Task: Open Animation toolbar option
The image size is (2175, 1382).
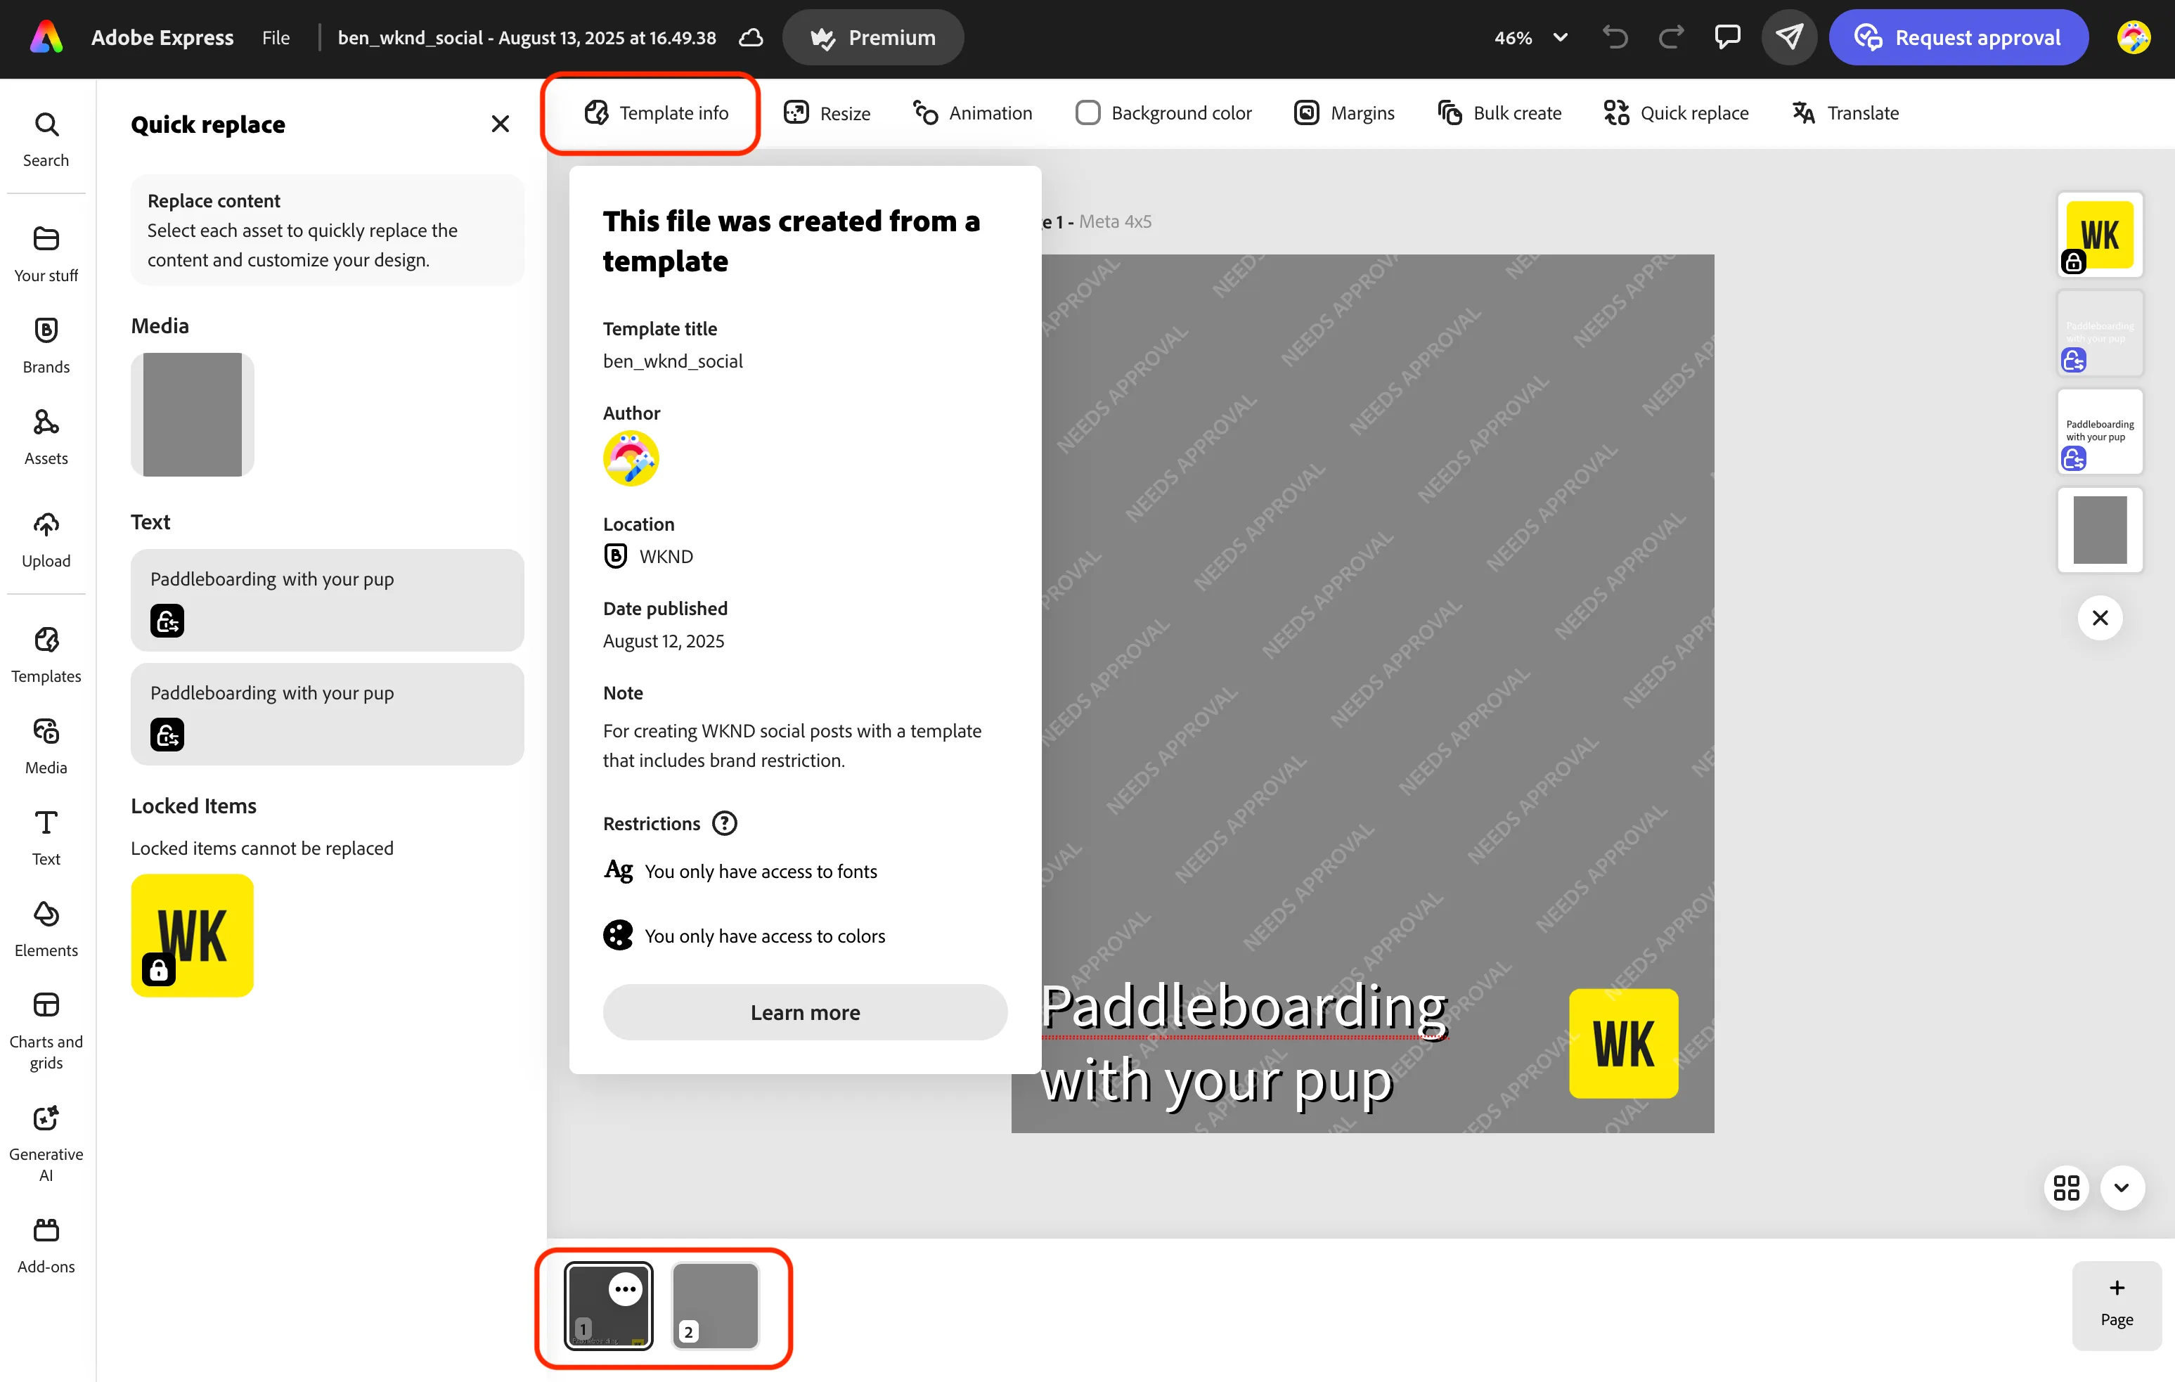Action: 973,113
